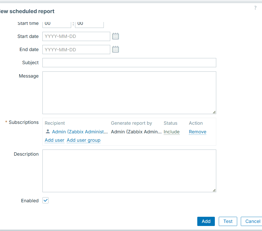Uncheck the Enabled checkbox

click(45, 200)
